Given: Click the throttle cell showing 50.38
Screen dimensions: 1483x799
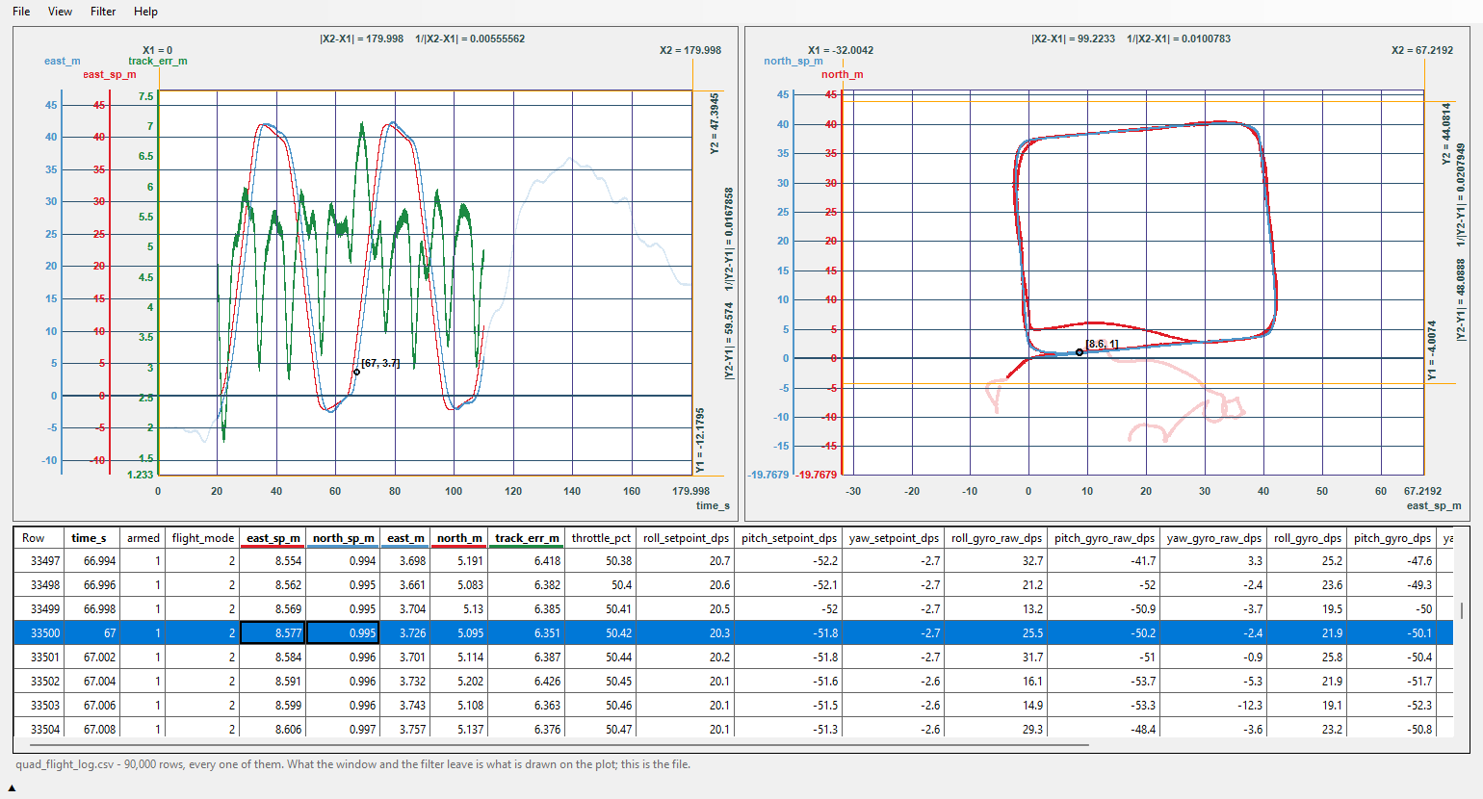Looking at the screenshot, I should (601, 561).
